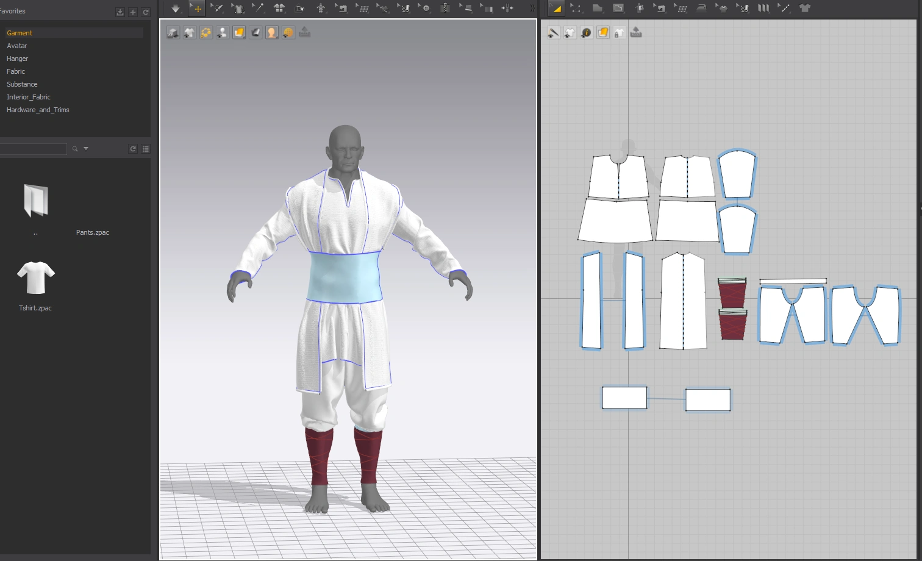Toggle the 2D info display icon
The height and width of the screenshot is (561, 922).
pyautogui.click(x=587, y=32)
